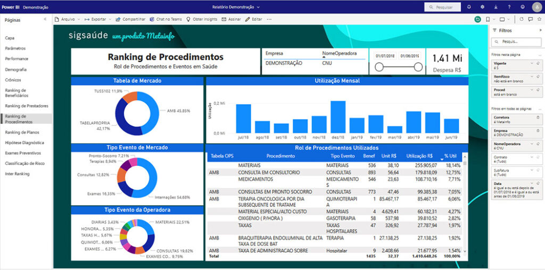
Task: Collapse the Páginas navigation pane
Action: point(45,19)
